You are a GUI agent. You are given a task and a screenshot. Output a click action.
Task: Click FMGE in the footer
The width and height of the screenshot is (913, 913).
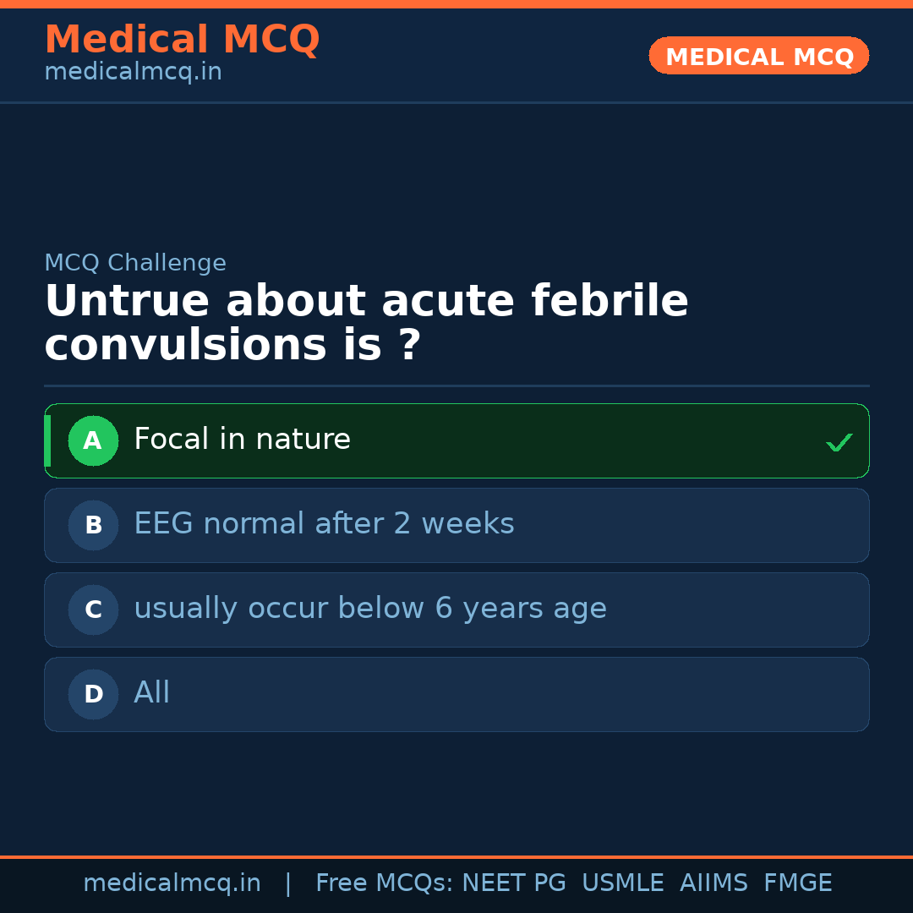click(x=797, y=883)
